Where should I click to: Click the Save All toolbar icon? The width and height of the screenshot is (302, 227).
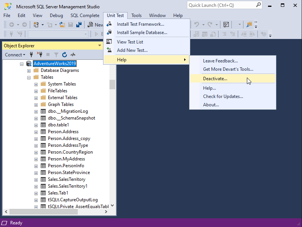tap(79, 25)
